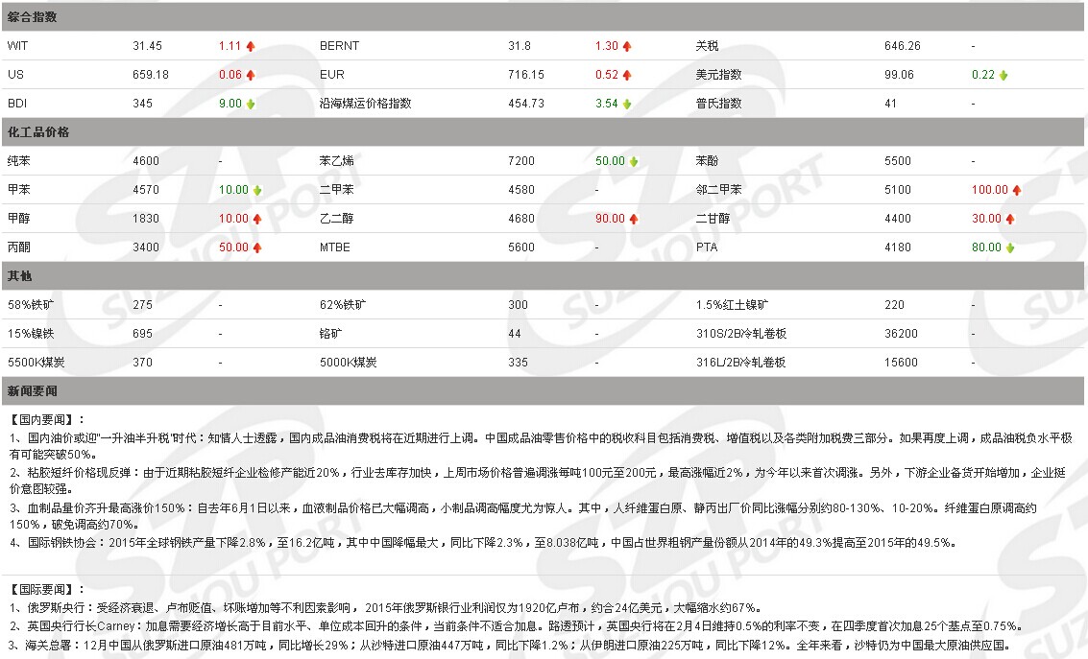Click the PTA label

pyautogui.click(x=707, y=247)
